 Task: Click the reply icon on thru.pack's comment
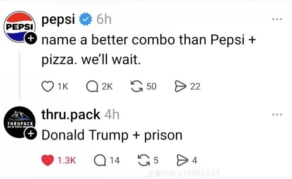click(x=100, y=160)
